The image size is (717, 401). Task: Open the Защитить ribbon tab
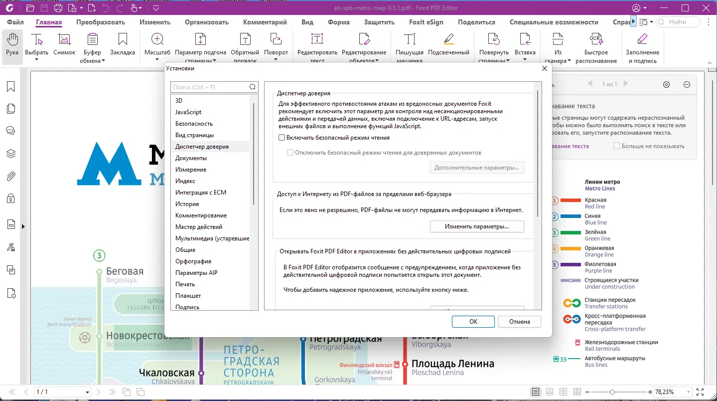[379, 22]
